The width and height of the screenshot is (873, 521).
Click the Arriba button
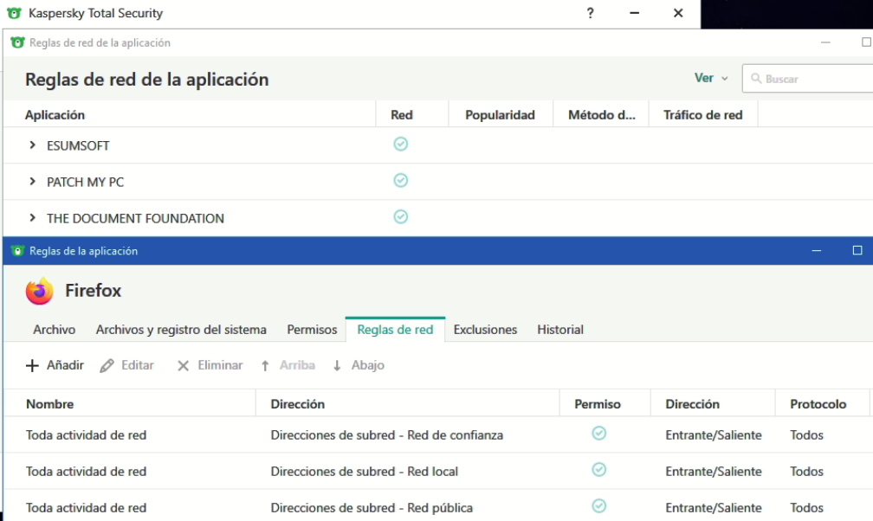[288, 366]
